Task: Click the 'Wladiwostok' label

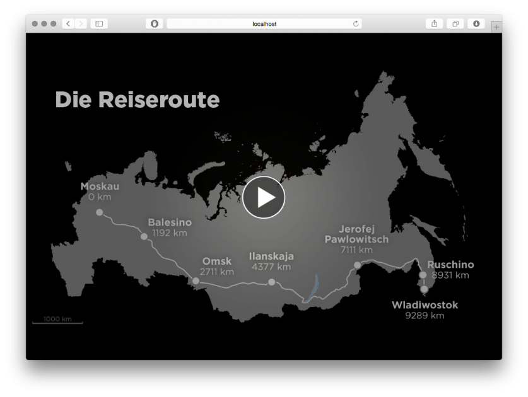Action: (425, 305)
